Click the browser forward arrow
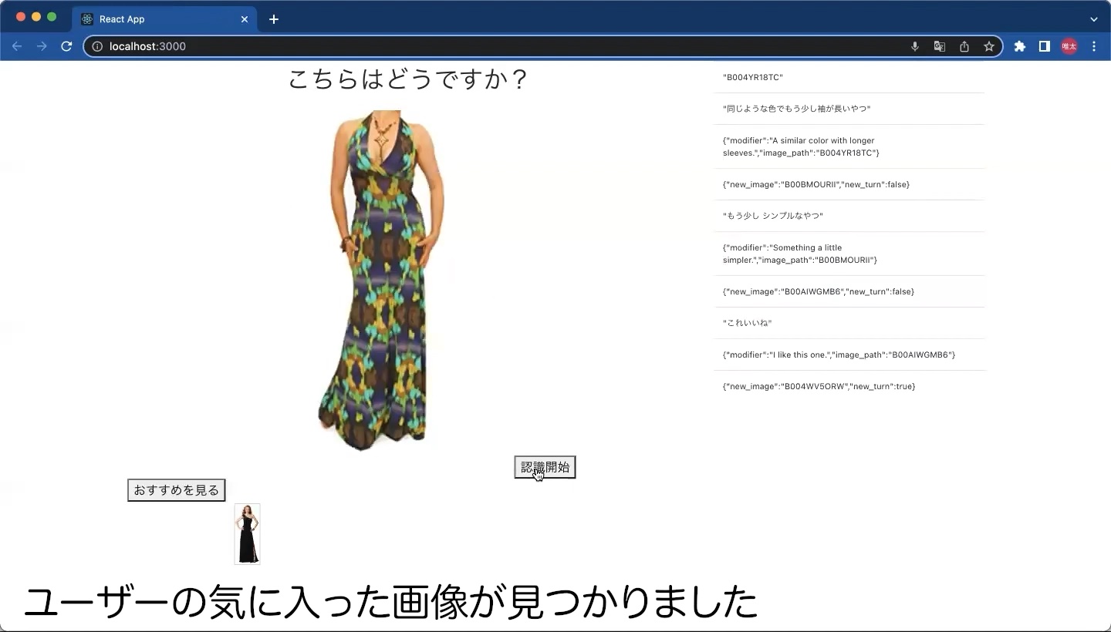1111x632 pixels. click(x=42, y=46)
